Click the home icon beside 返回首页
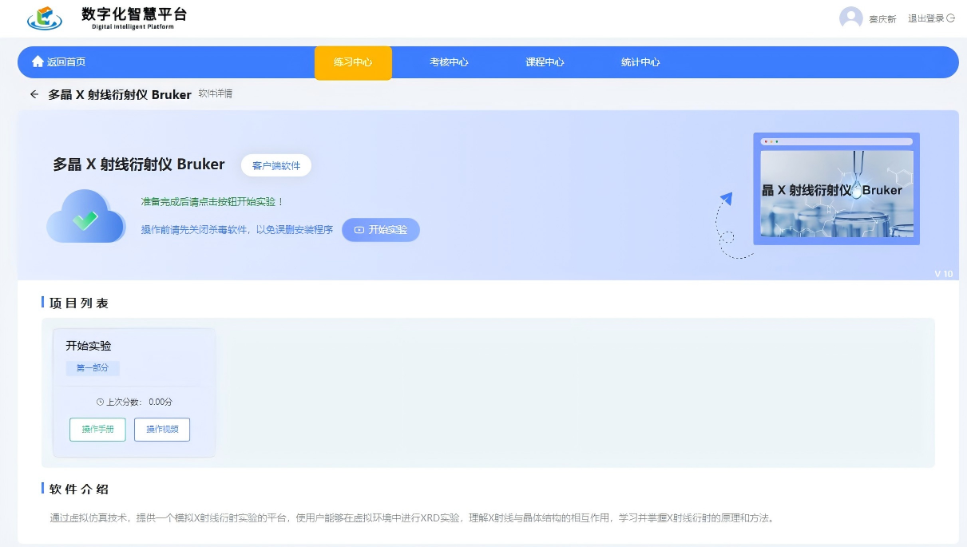Image resolution: width=967 pixels, height=547 pixels. point(38,62)
